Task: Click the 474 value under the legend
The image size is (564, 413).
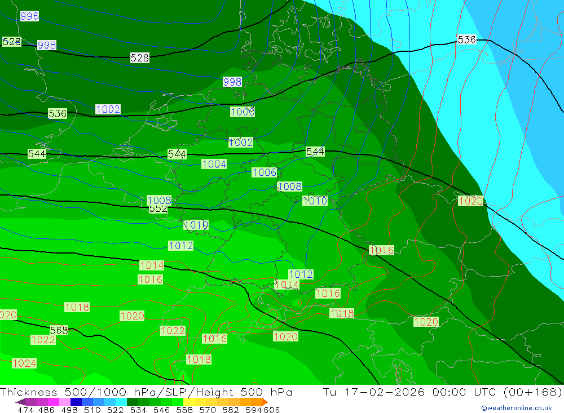Action: [25, 410]
